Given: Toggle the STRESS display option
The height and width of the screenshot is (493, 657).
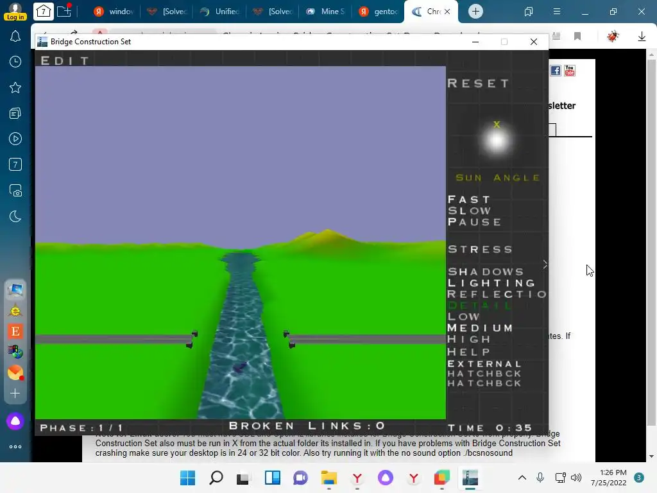Looking at the screenshot, I should (480, 250).
